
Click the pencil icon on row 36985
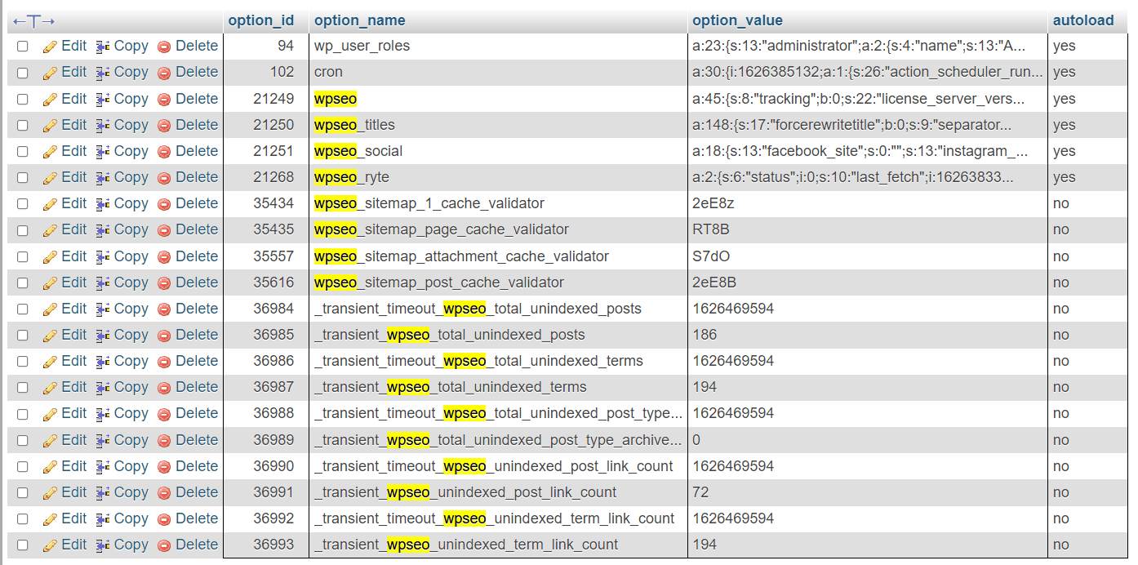point(50,334)
